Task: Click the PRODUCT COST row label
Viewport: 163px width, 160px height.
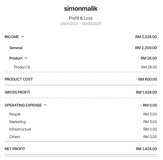Action: 19,79
